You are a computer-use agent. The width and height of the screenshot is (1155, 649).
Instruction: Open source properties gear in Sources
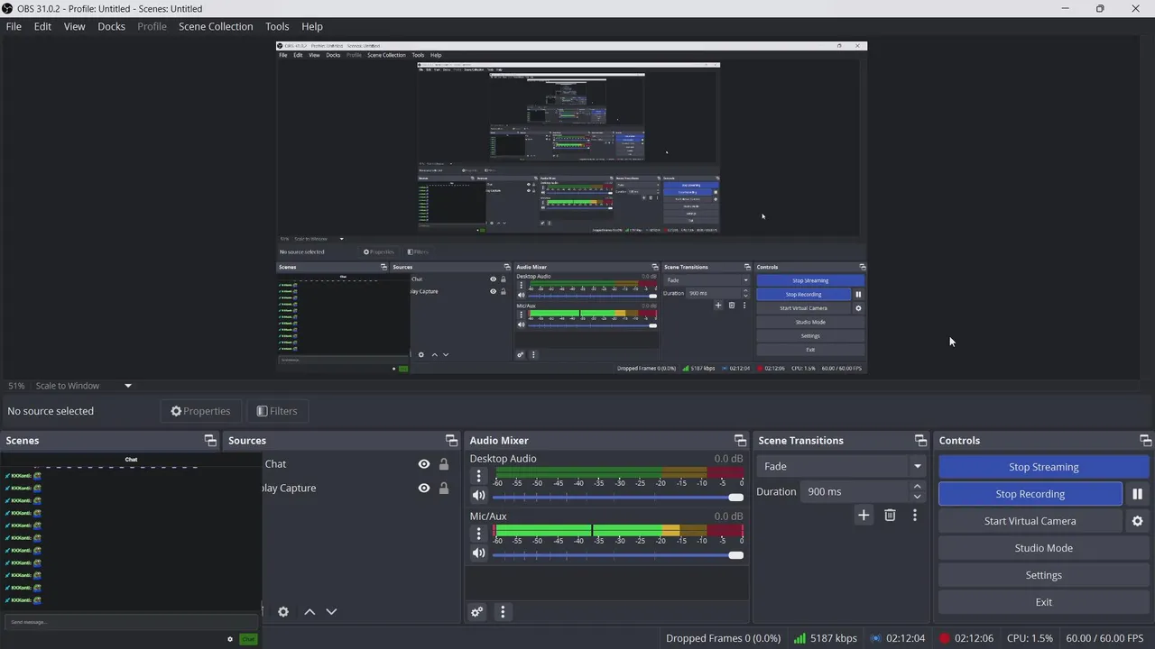tap(283, 612)
